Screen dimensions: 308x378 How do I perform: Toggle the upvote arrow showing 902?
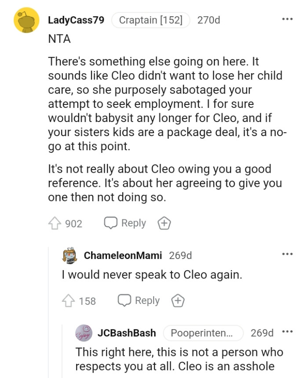point(55,223)
